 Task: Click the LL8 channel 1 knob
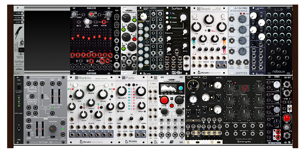[x=269, y=15]
